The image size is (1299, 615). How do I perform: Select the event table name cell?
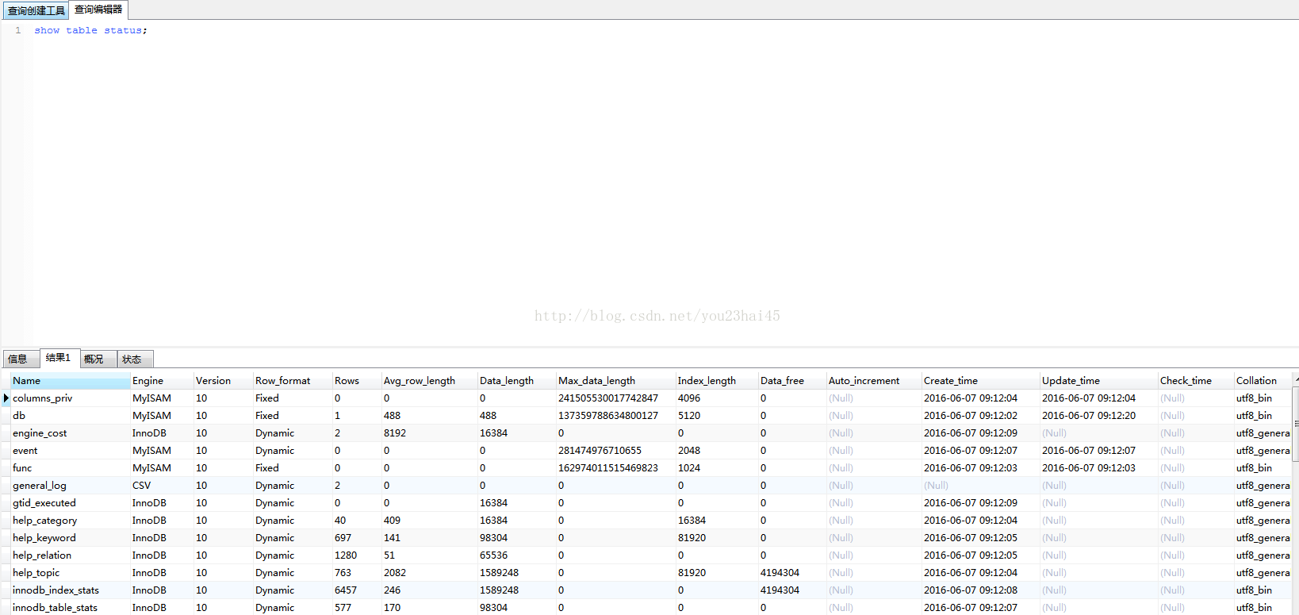tap(70, 451)
